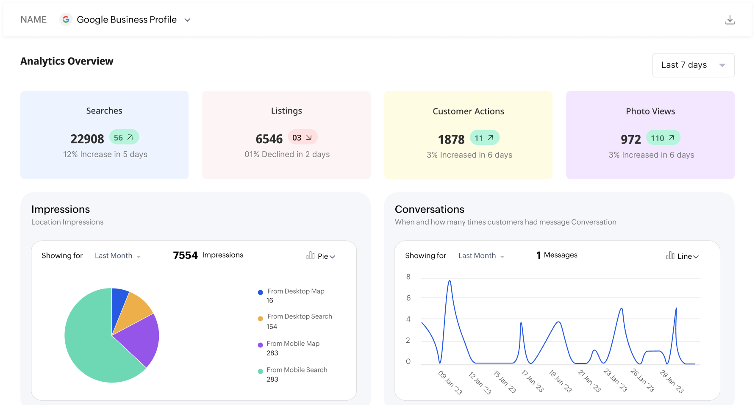Change the Impressions Last Month filter
This screenshot has width=755, height=405.
(x=117, y=255)
